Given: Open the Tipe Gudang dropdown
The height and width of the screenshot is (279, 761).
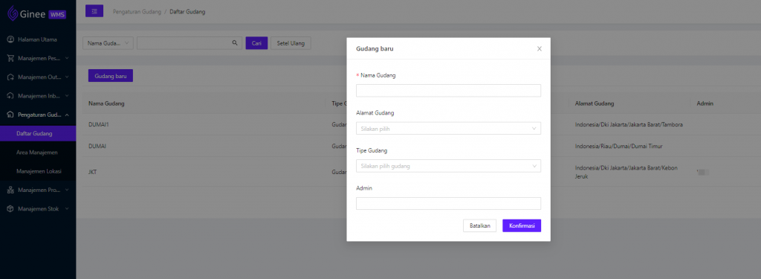Looking at the screenshot, I should [448, 166].
